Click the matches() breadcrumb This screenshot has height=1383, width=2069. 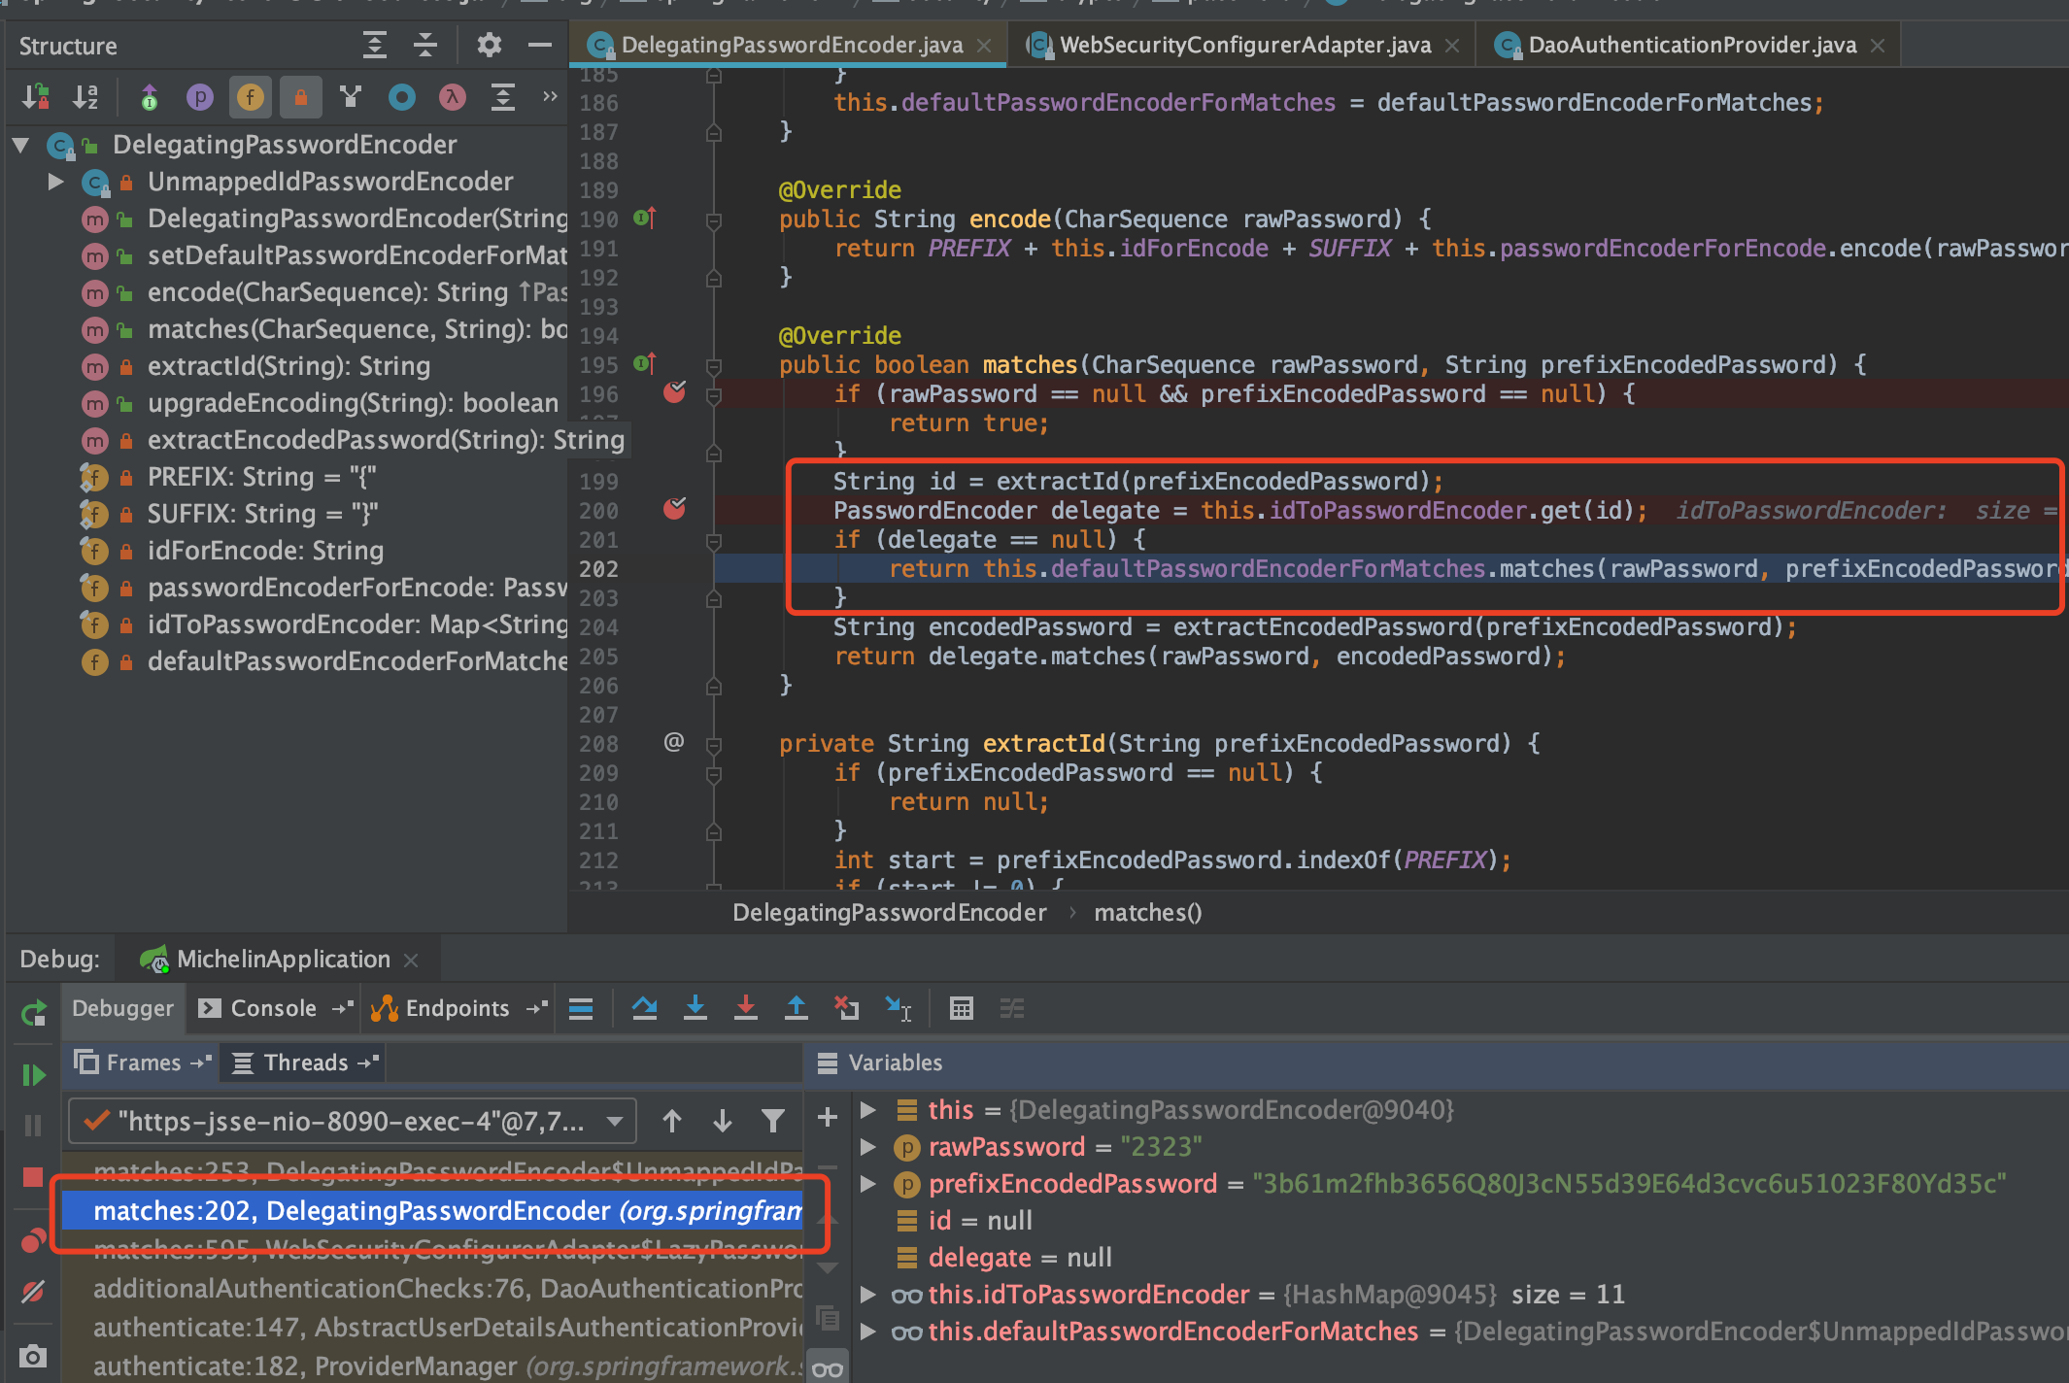pos(1147,913)
